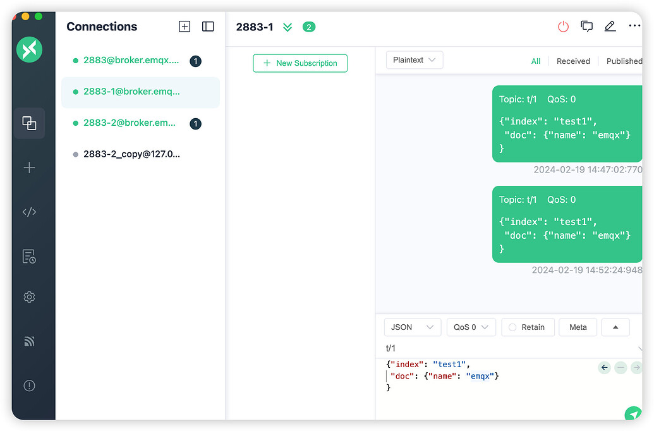This screenshot has width=654, height=431.
Task: Open the JSON payload type dropdown
Action: coord(412,327)
